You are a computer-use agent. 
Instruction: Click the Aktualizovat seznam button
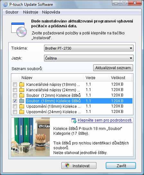[113, 68]
